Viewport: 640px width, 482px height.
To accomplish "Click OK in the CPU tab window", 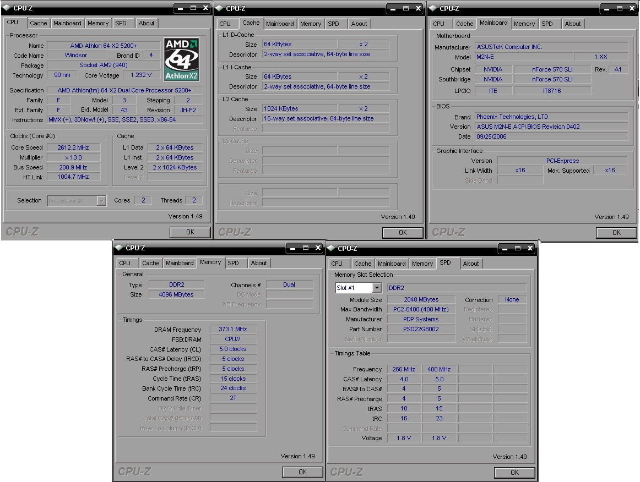I will pos(190,232).
